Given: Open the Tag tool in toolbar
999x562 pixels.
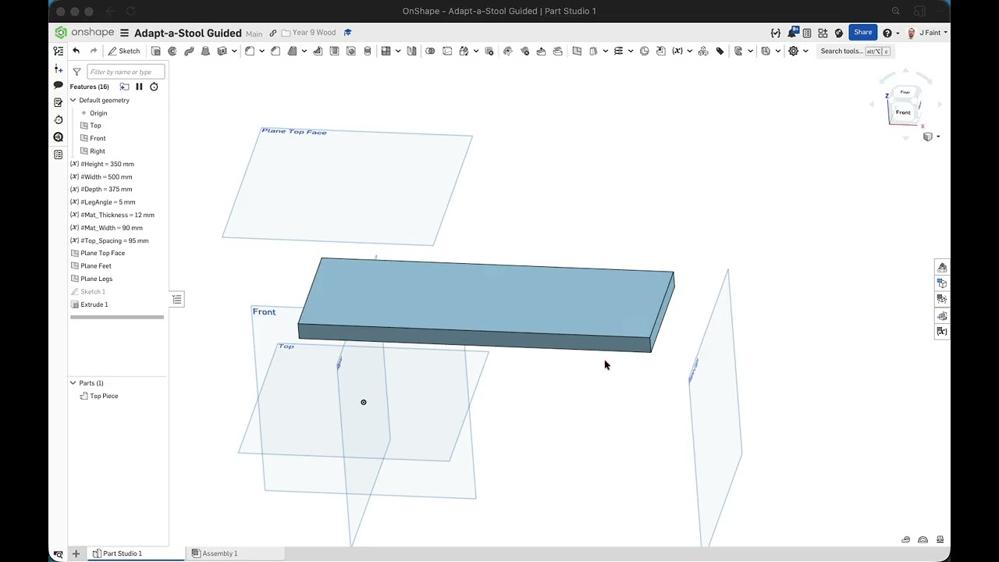Looking at the screenshot, I should point(720,51).
